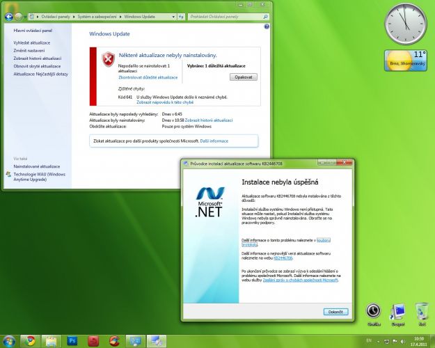Click Ovládací panely breadcrumb
Viewport: 435px width, 348px height.
[56, 17]
